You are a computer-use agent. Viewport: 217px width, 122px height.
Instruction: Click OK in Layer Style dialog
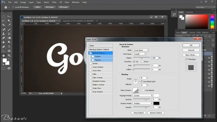click(191, 45)
